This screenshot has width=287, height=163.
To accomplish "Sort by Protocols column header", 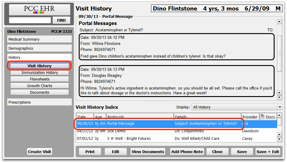I will coord(140,117).
